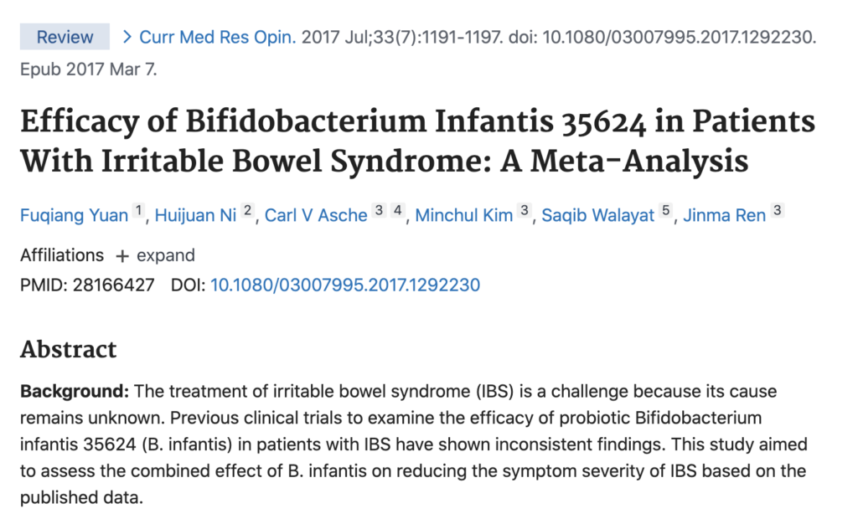Viewport: 858px width, 519px height.
Task: Open the Curr Med Res Opin journal link
Action: click(217, 37)
